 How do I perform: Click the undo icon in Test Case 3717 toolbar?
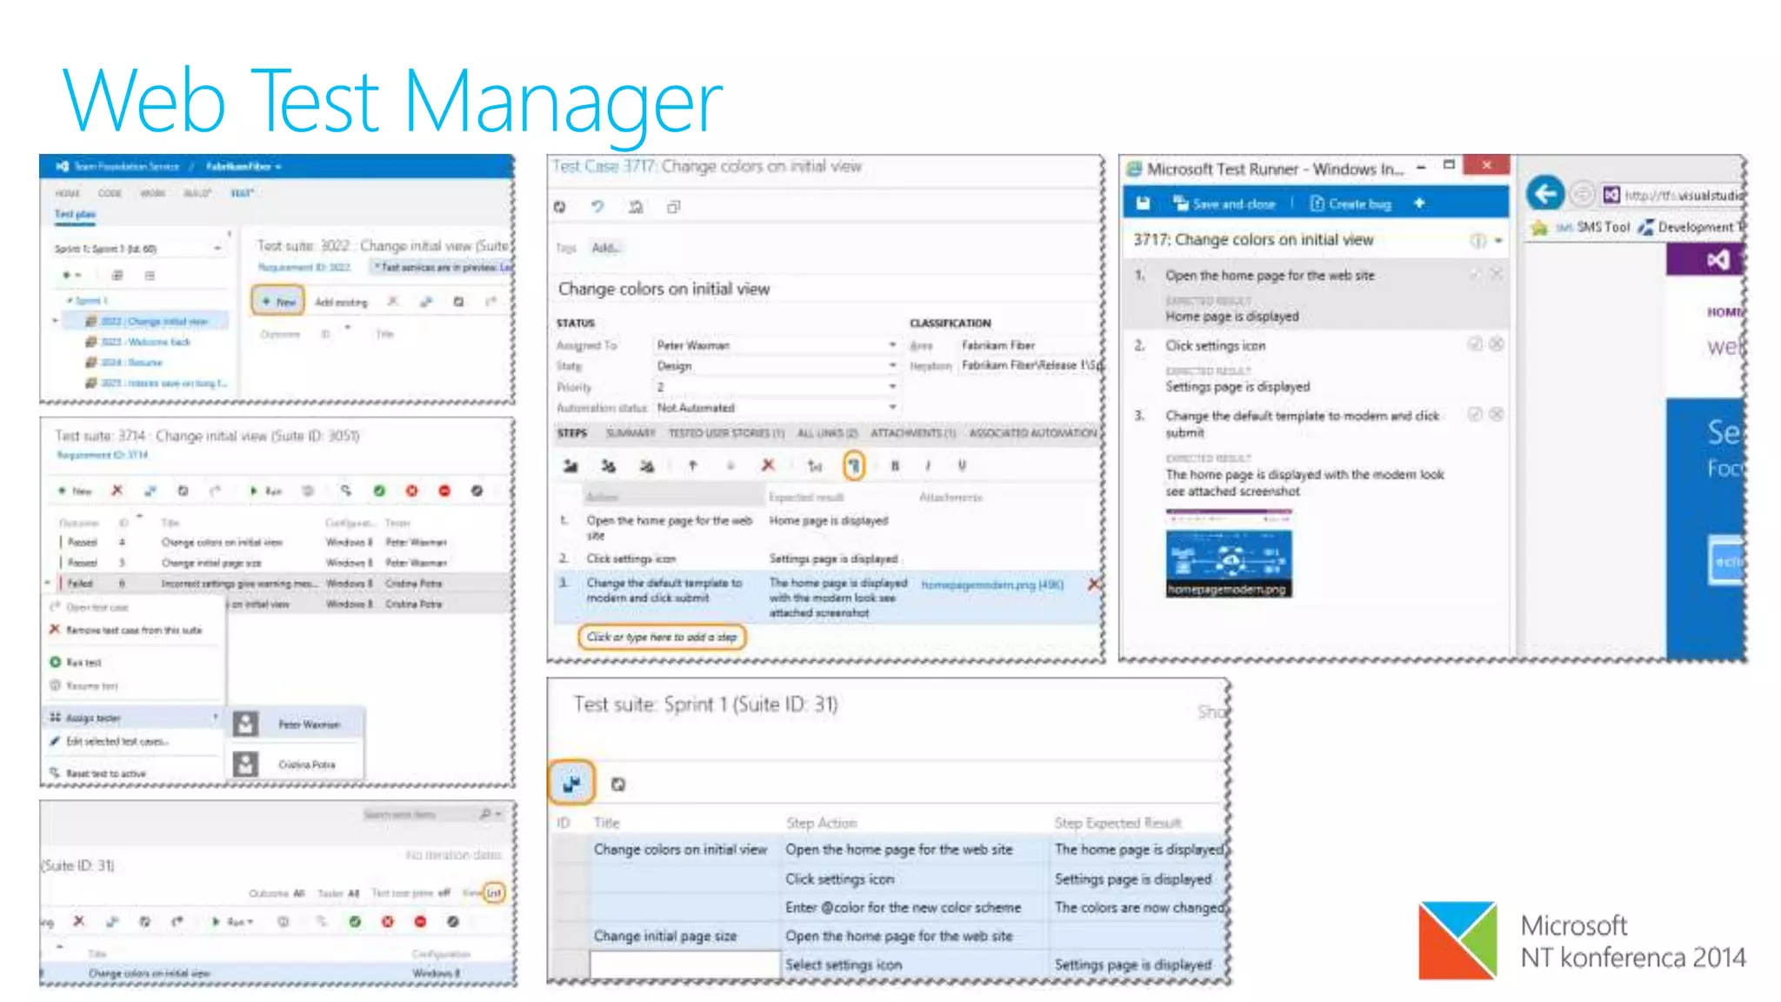597,207
